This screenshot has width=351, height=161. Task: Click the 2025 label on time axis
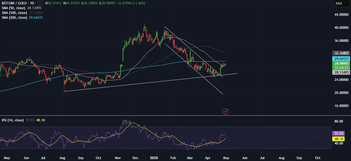[154, 158]
